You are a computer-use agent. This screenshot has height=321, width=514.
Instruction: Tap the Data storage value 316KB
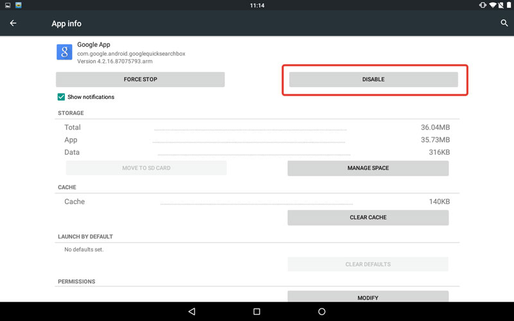coord(439,152)
